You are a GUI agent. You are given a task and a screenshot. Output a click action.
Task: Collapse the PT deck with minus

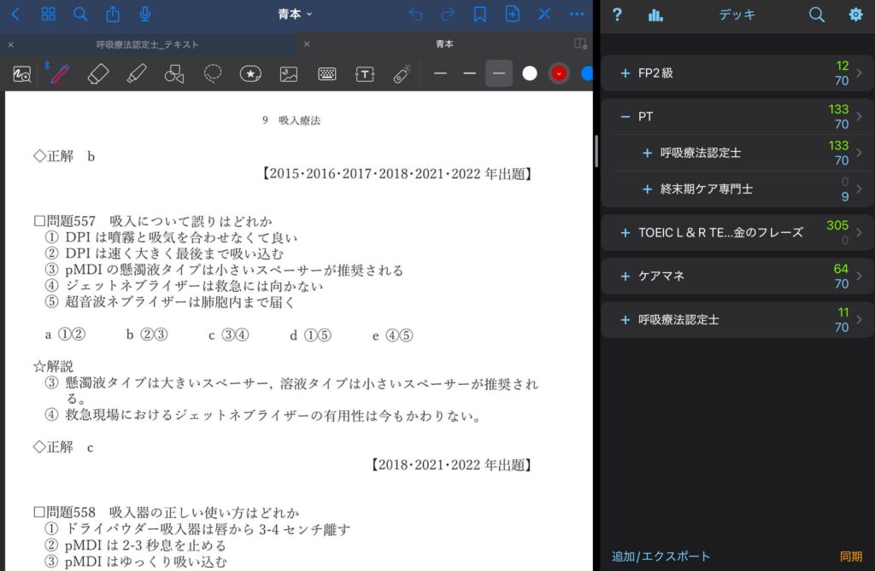(625, 116)
